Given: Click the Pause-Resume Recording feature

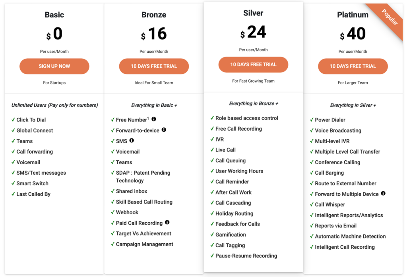Looking at the screenshot, I should tap(246, 256).
